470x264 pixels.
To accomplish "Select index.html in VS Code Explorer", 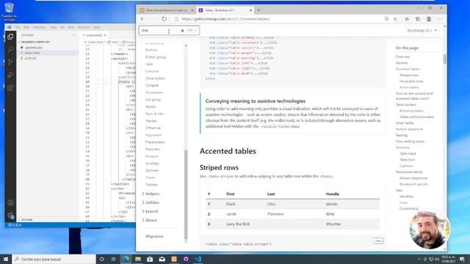I will click(x=32, y=53).
